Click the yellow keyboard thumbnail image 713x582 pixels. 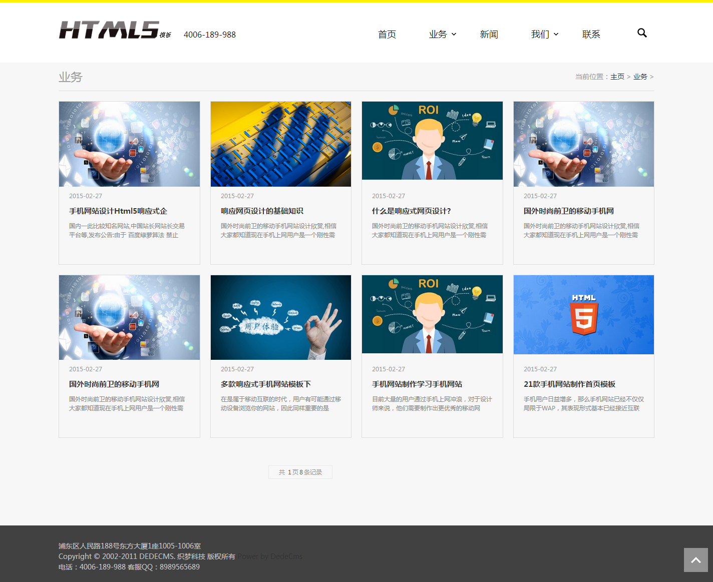coord(280,144)
